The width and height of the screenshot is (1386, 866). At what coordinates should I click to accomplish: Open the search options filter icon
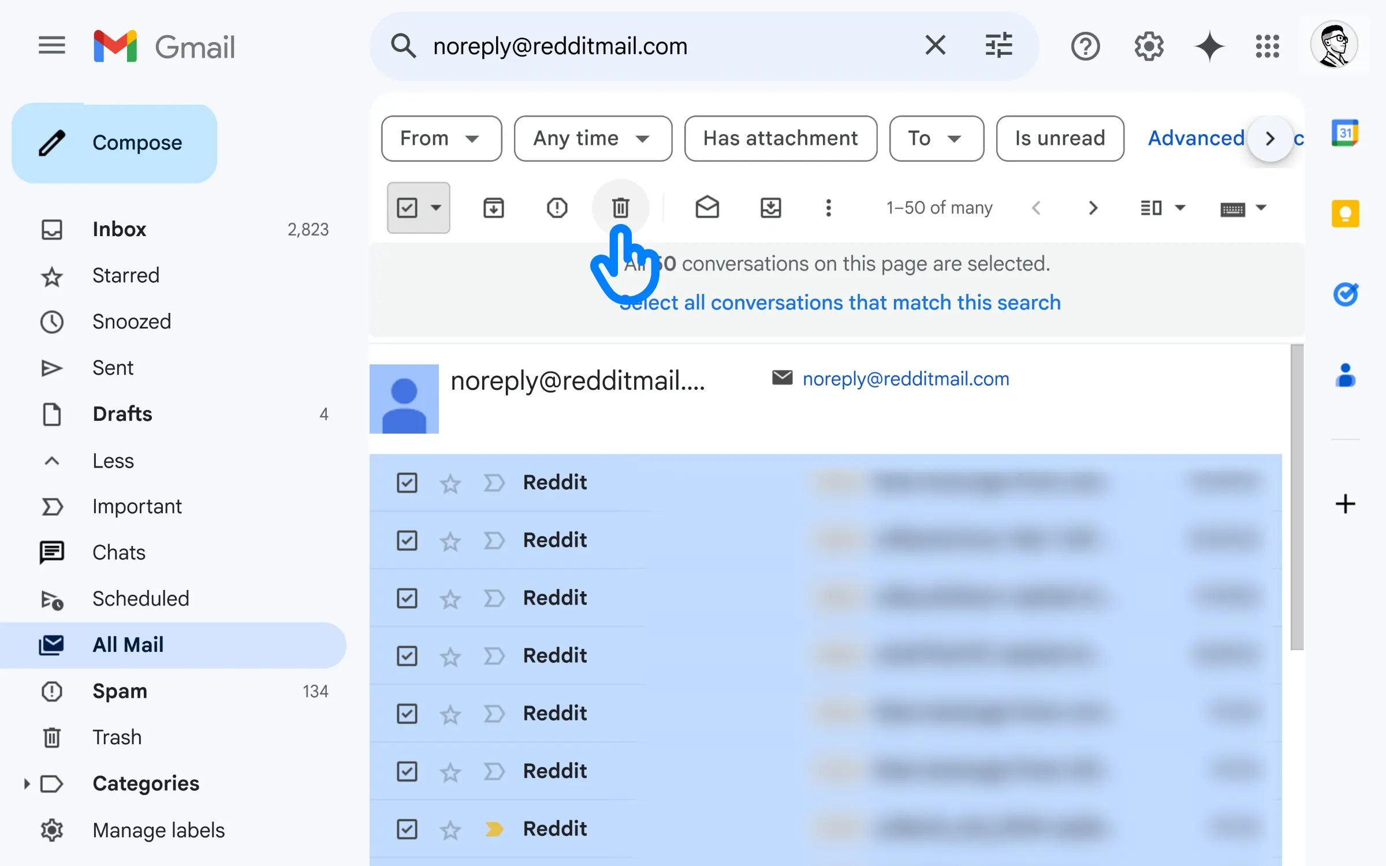tap(999, 45)
